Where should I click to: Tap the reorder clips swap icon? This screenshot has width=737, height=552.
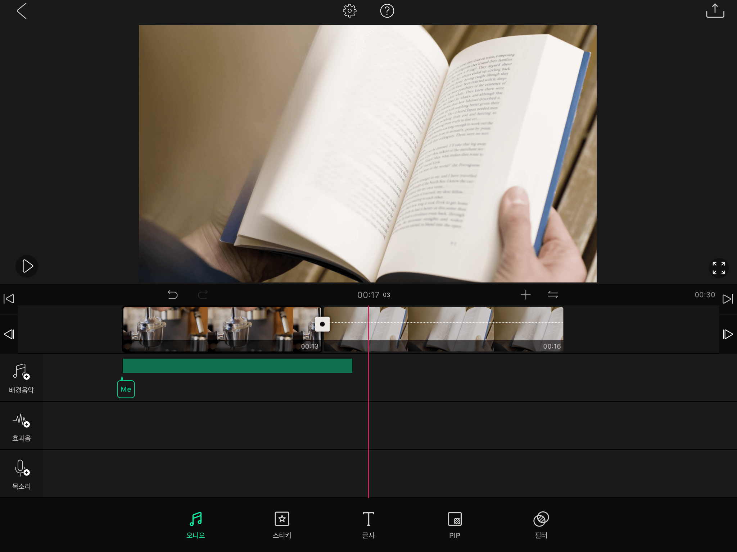(553, 295)
